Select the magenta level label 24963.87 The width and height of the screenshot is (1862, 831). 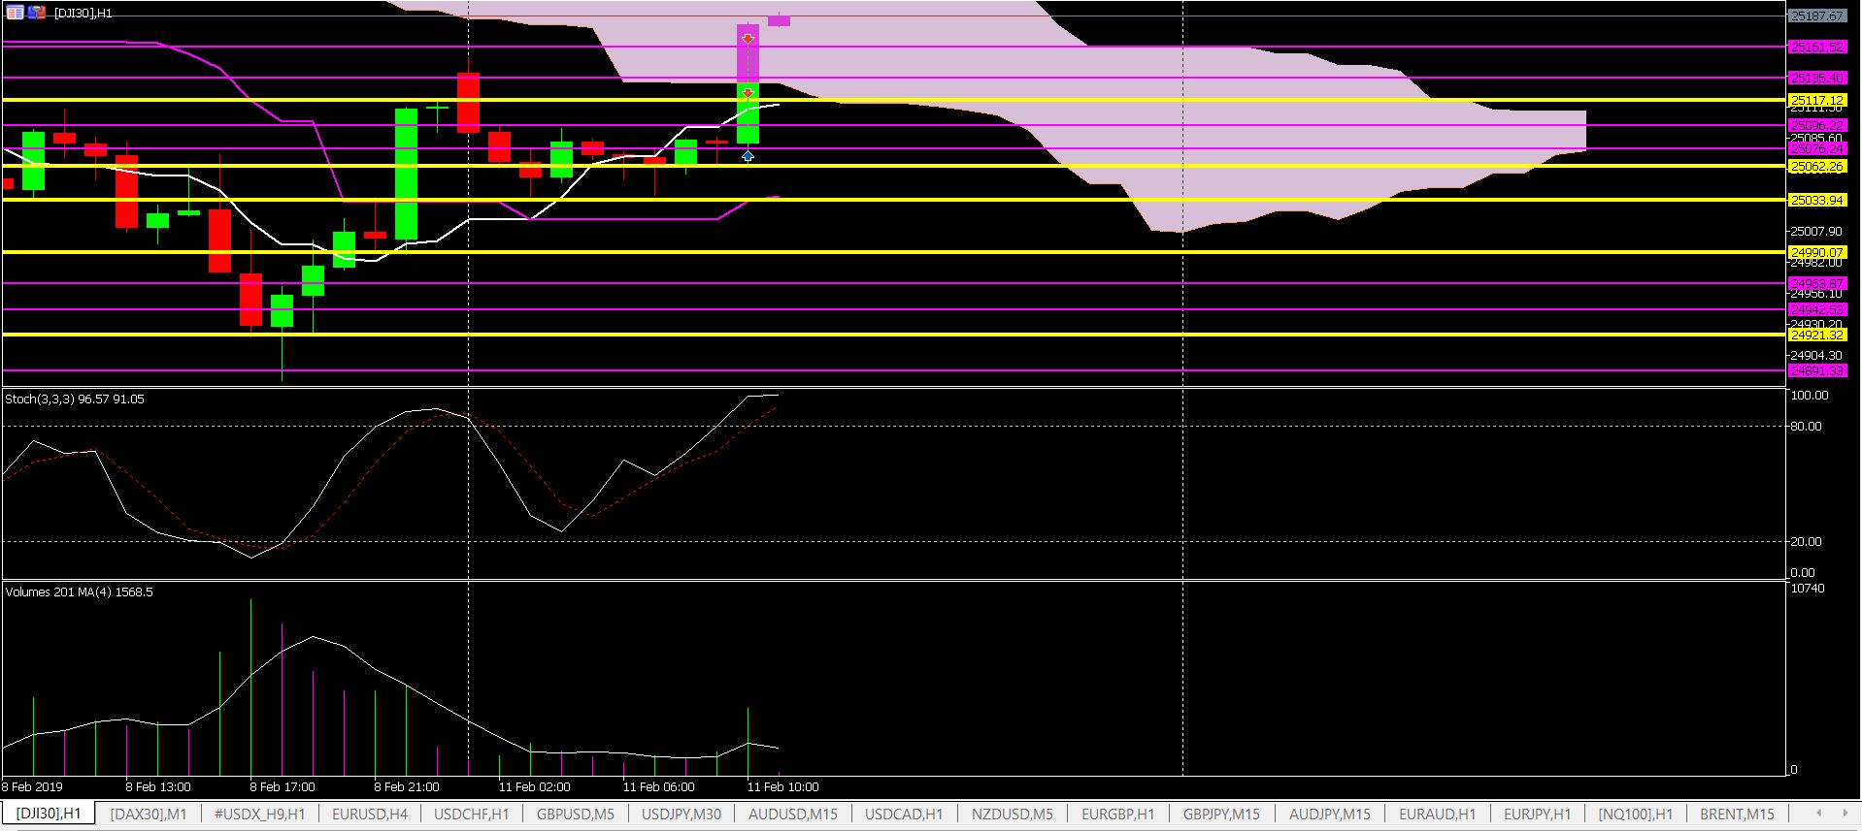coord(1817,283)
